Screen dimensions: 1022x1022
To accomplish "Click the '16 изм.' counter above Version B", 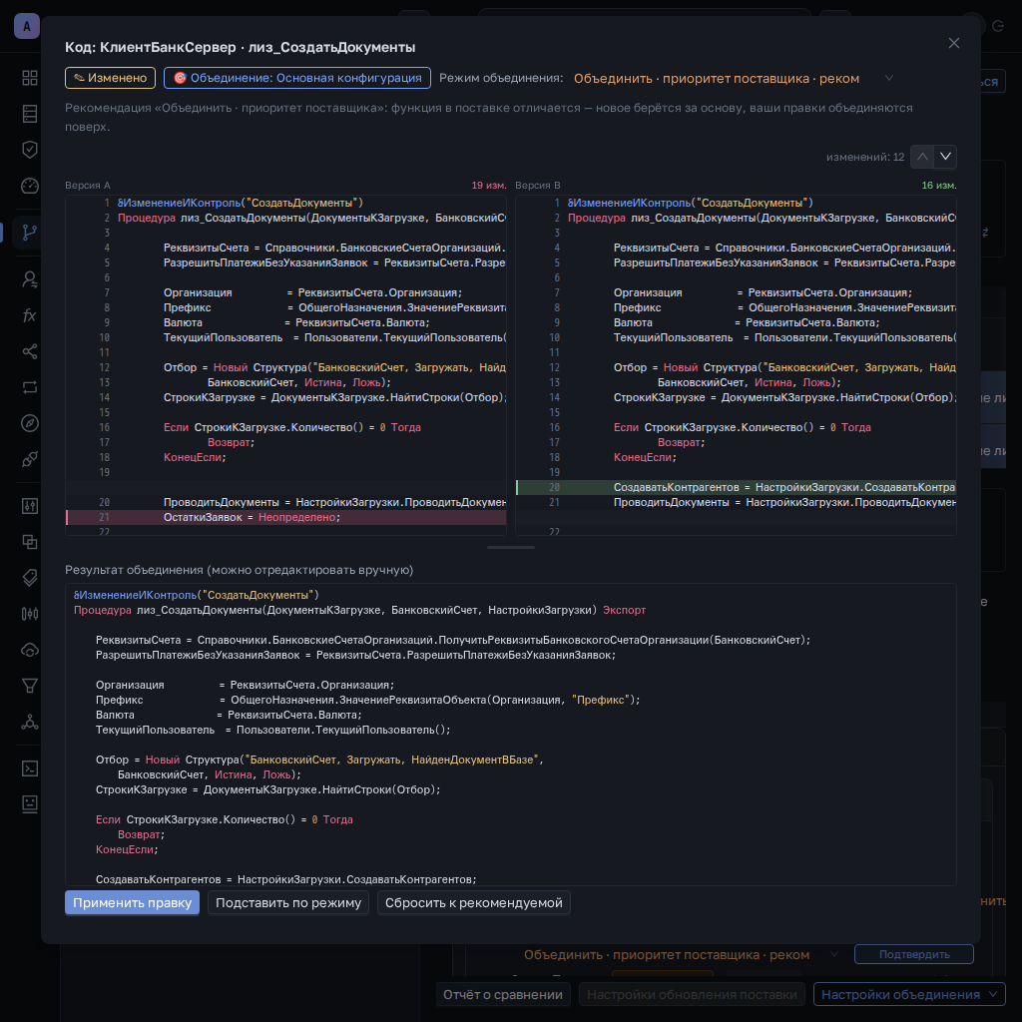I will tap(939, 185).
